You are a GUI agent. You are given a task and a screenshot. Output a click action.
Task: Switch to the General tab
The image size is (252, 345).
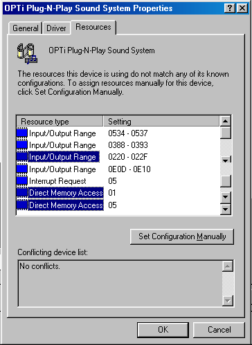coord(25,28)
